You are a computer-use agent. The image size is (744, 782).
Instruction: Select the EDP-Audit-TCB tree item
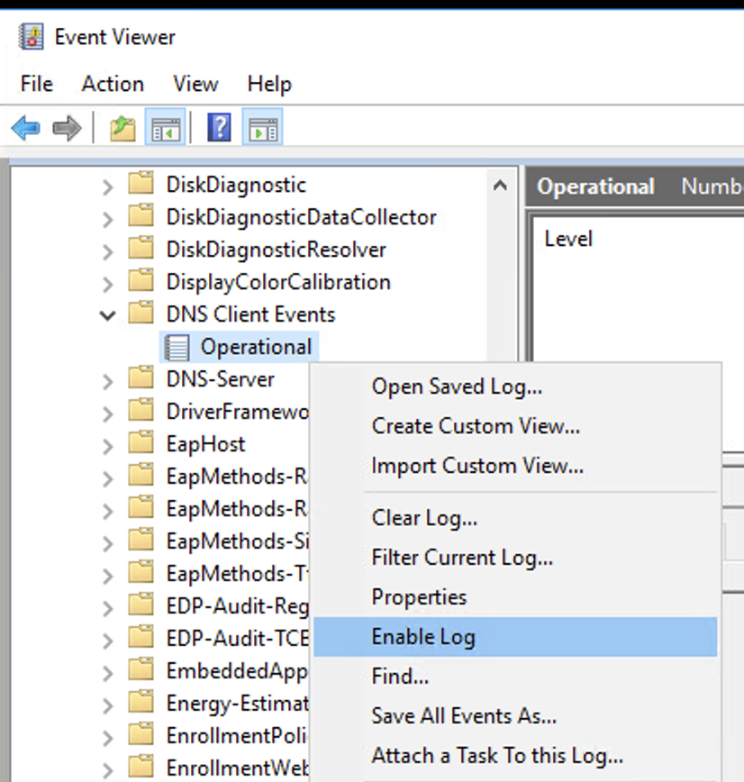(x=238, y=639)
